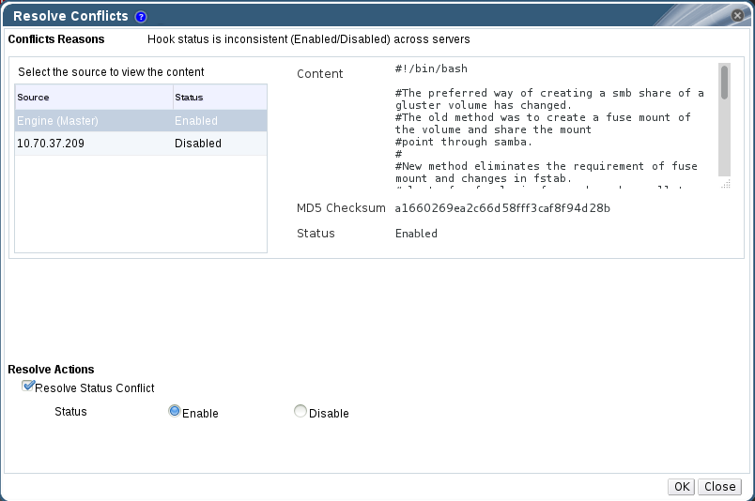Screen dimensions: 755x501
Task: Click the scrollbar track below the thumb
Action: (724, 141)
